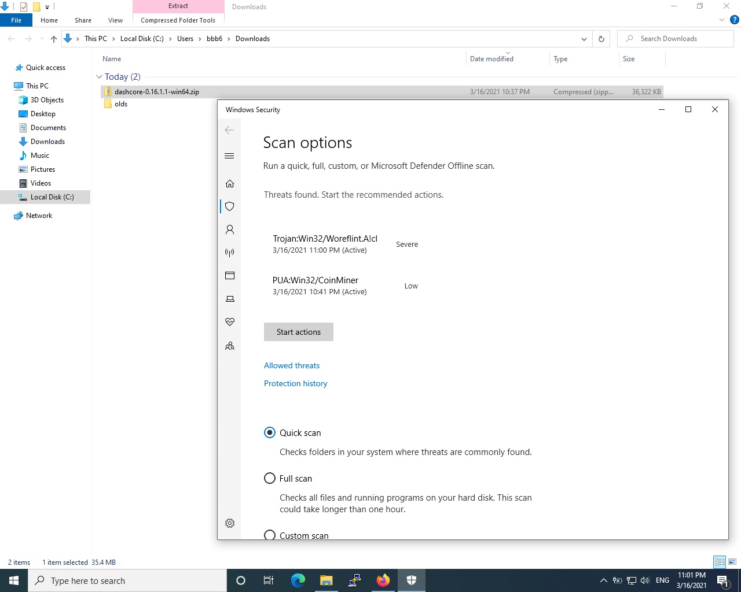
Task: Open Quick access in navigation pane
Action: 46,68
